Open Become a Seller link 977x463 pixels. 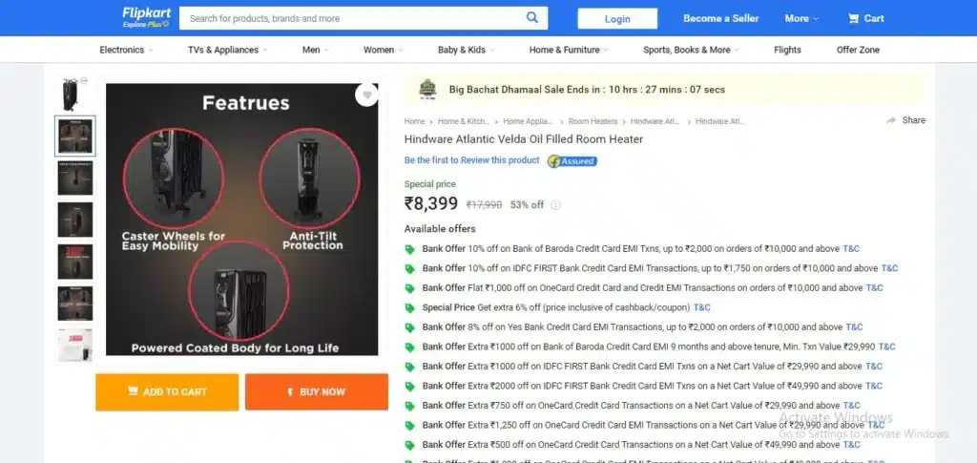(721, 19)
